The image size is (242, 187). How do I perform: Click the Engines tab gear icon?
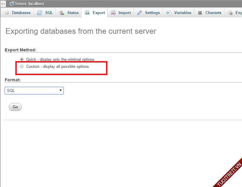point(230,13)
